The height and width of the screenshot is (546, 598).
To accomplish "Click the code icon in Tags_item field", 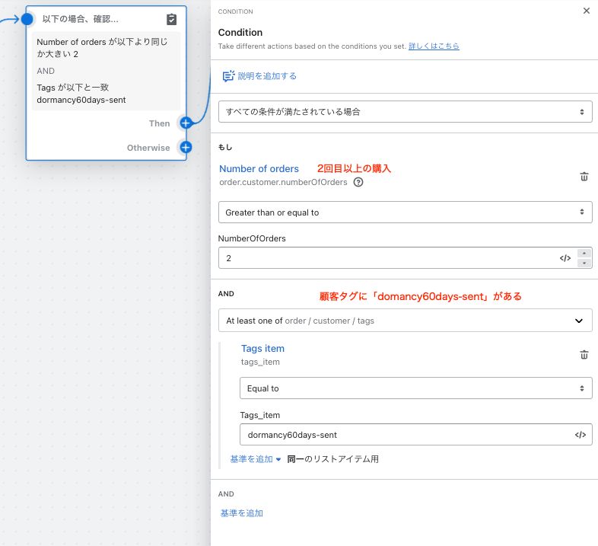I will pos(580,435).
